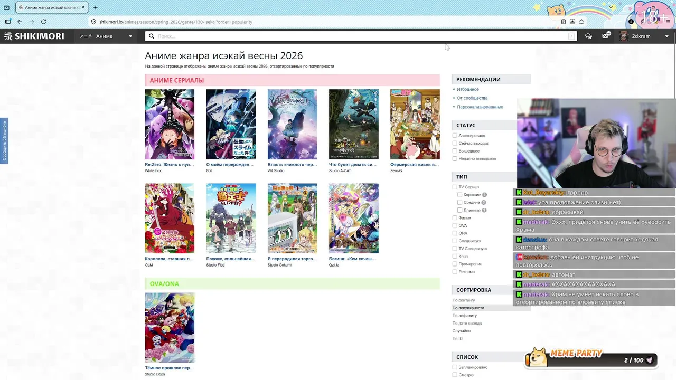Click the site security shield icon
The width and height of the screenshot is (676, 380).
pyautogui.click(x=93, y=22)
